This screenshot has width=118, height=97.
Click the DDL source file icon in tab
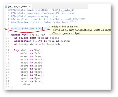point(6,6)
